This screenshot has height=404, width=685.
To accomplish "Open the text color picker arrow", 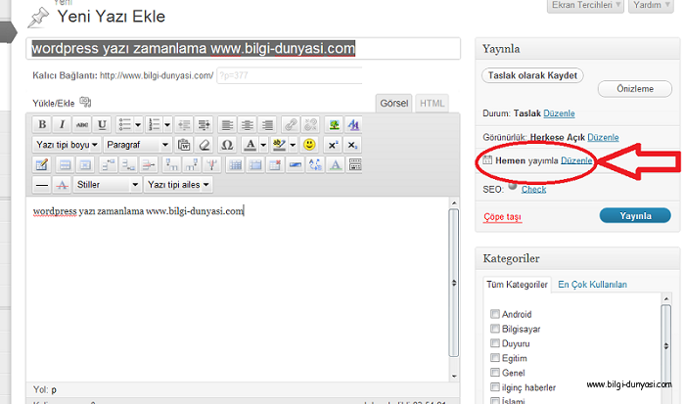I will pos(263,145).
